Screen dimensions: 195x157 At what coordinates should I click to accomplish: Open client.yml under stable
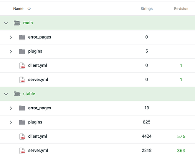37,136
